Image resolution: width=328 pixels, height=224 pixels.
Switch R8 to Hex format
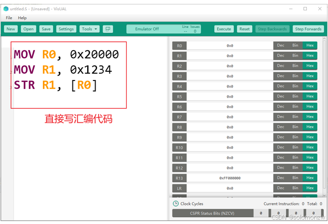[x=310, y=127]
